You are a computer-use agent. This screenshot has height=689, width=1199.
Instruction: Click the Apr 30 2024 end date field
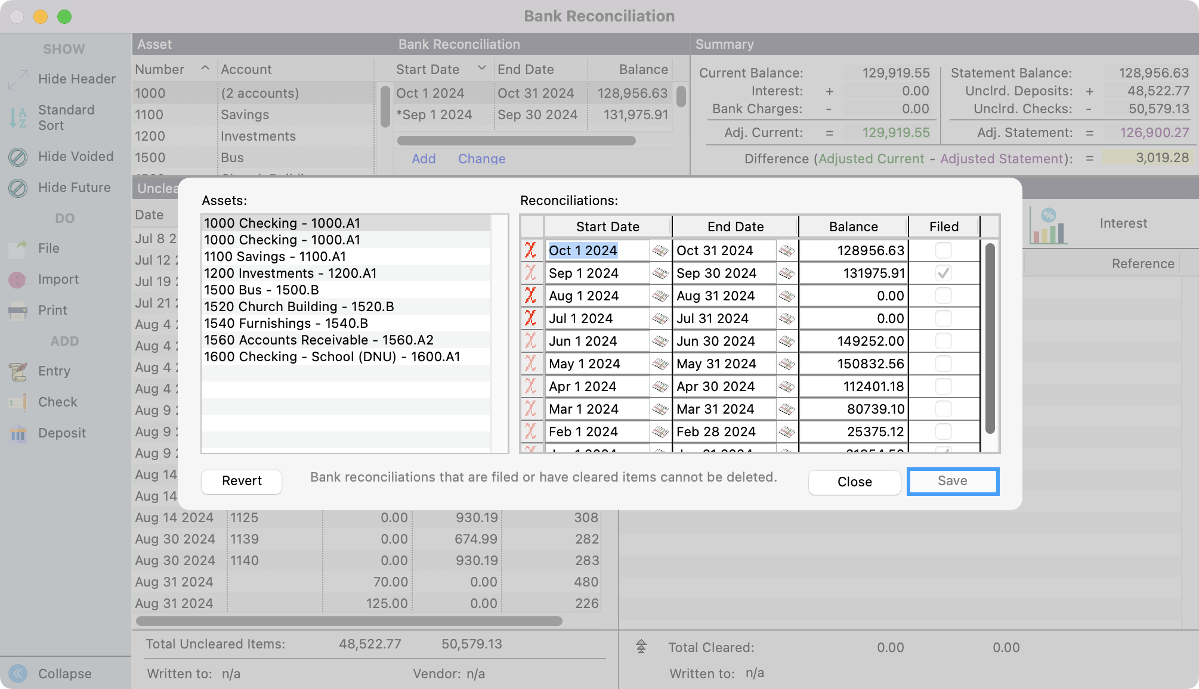(723, 387)
